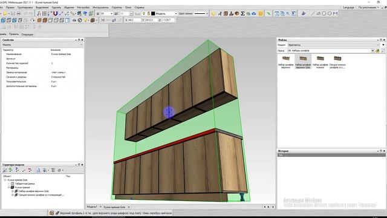The image size is (387, 218).
Task: Click the black layer color swatch
Action: tap(153, 13)
